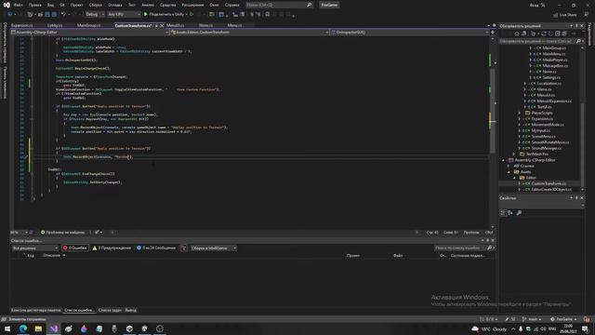Click the build filter icon in Error List
The height and width of the screenshot is (335, 595).
pos(183,248)
